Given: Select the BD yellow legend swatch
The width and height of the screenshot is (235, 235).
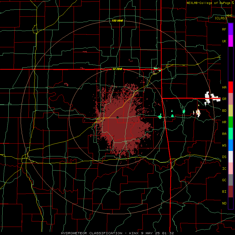Looking at the screenshot, I should pos(231,110).
